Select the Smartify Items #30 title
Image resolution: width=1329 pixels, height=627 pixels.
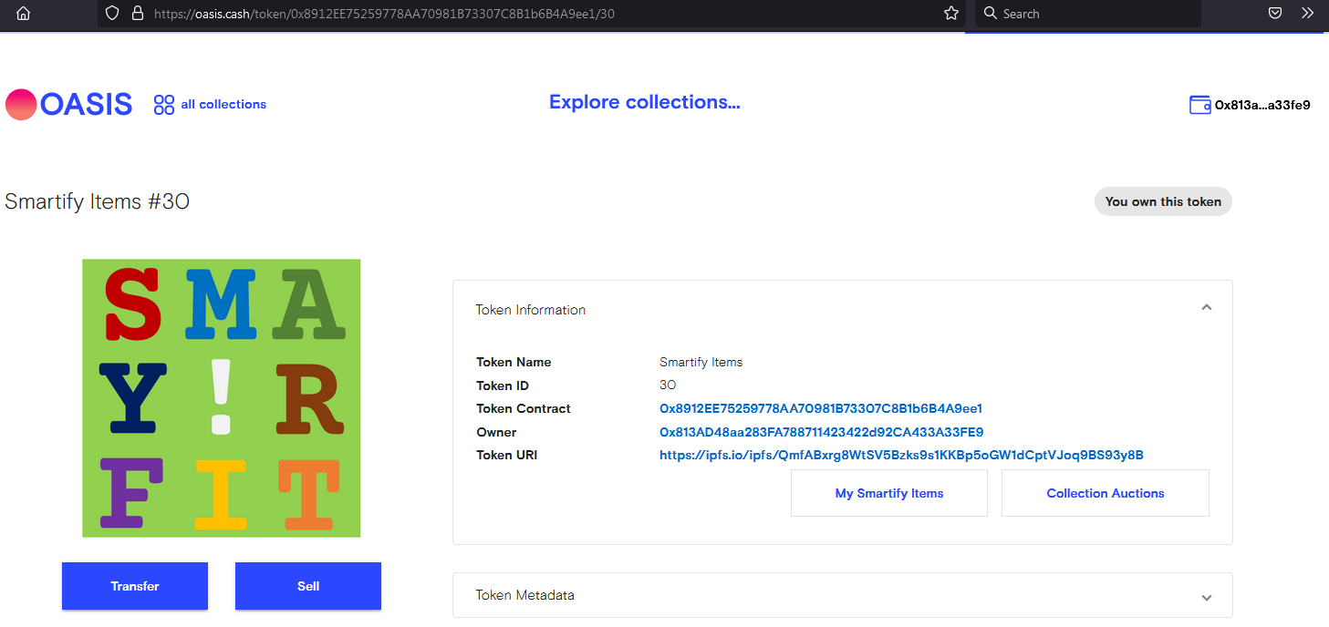pyautogui.click(x=97, y=201)
